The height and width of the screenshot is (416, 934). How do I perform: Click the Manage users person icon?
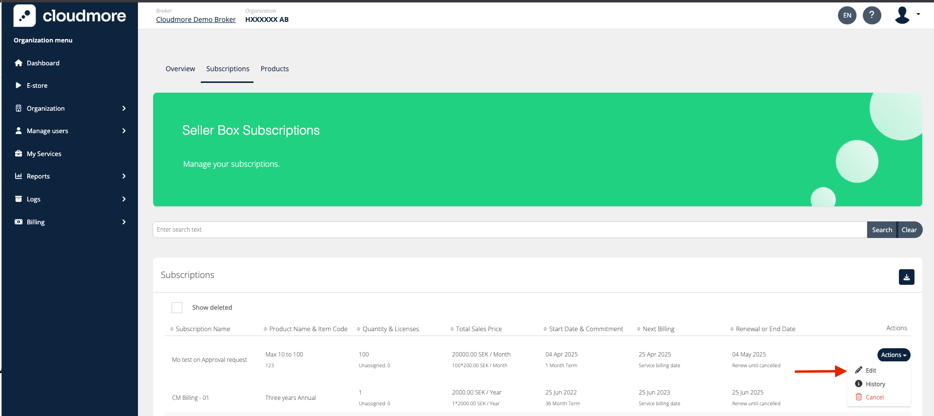19,131
